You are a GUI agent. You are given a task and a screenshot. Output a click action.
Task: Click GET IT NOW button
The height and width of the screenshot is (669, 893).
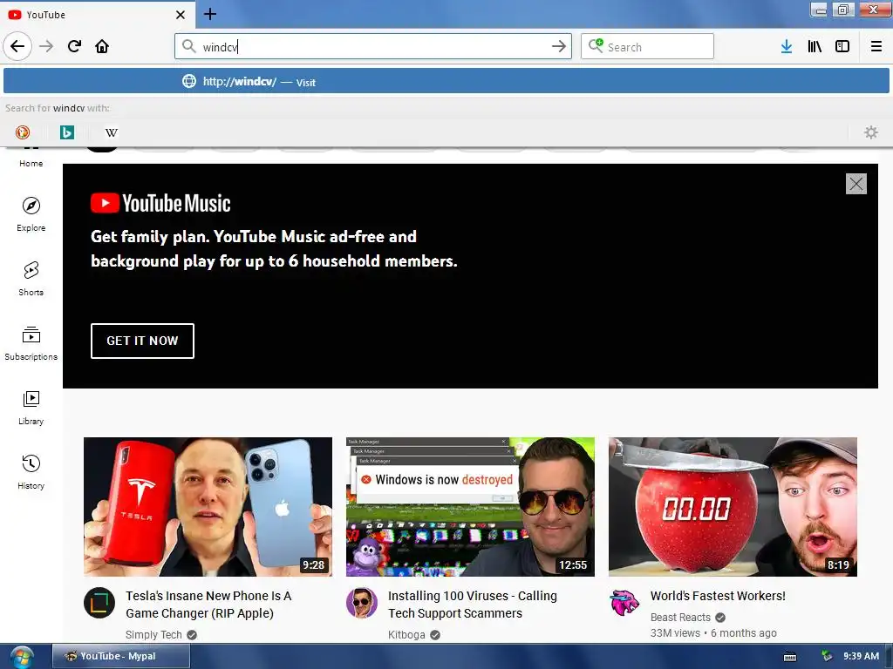click(142, 341)
